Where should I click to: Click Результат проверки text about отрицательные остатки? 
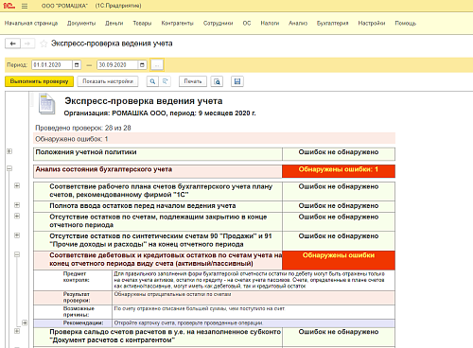172,294
